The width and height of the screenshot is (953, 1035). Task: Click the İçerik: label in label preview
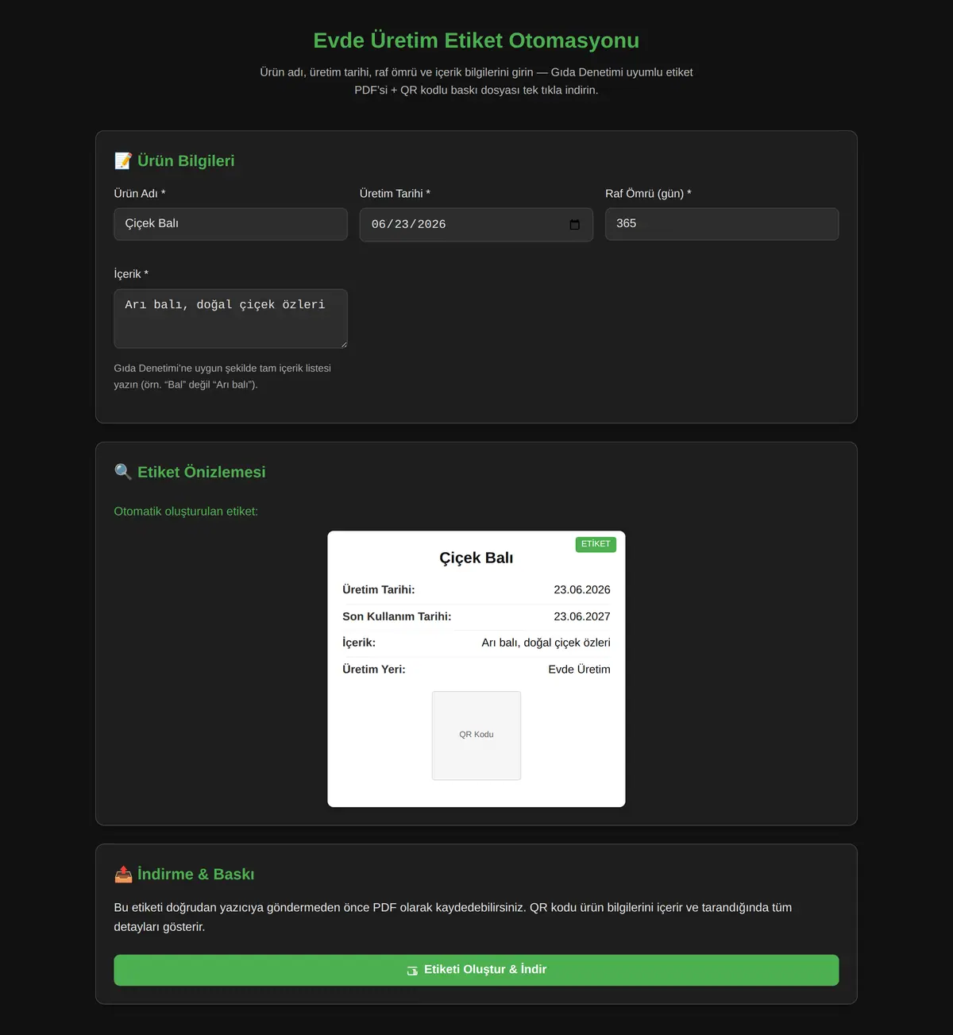click(x=359, y=643)
